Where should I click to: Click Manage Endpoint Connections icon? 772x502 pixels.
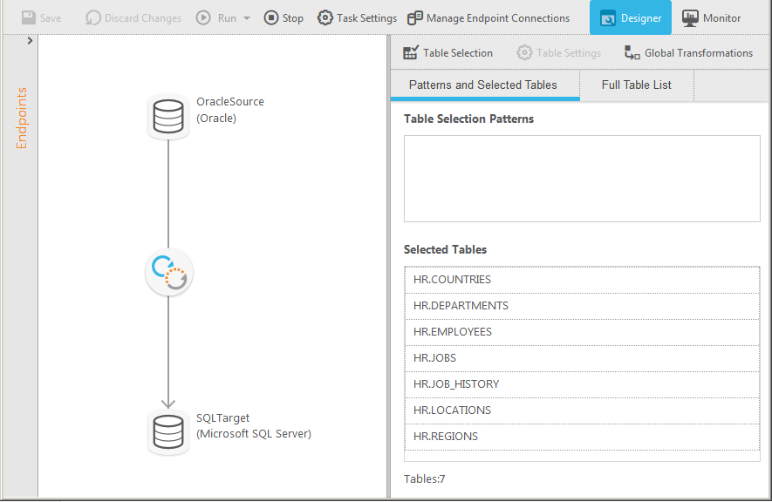click(x=415, y=17)
